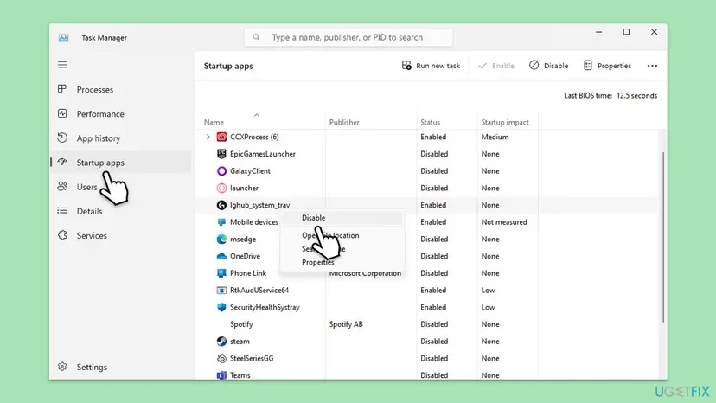Viewport: 716px width, 403px height.
Task: Focus the name, publisher, or PID search box
Action: click(x=348, y=37)
